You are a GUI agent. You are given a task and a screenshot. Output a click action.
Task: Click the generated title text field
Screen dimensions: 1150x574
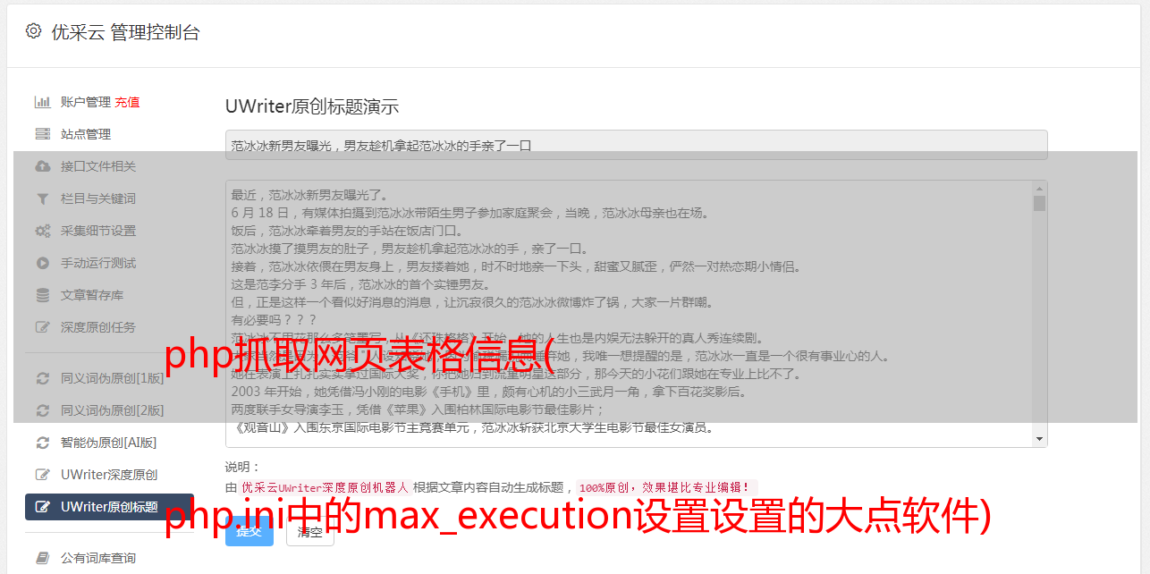tap(636, 145)
